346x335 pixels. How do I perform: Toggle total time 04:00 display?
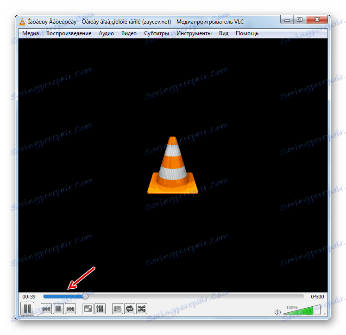(x=317, y=297)
